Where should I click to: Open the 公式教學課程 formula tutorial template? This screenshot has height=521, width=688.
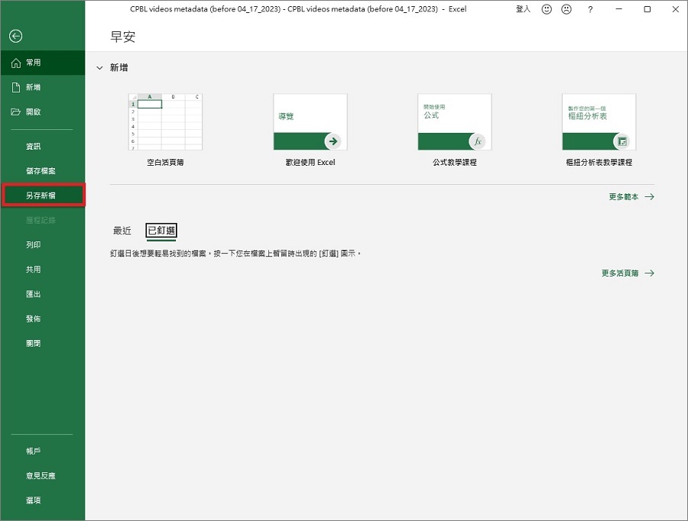tap(454, 122)
